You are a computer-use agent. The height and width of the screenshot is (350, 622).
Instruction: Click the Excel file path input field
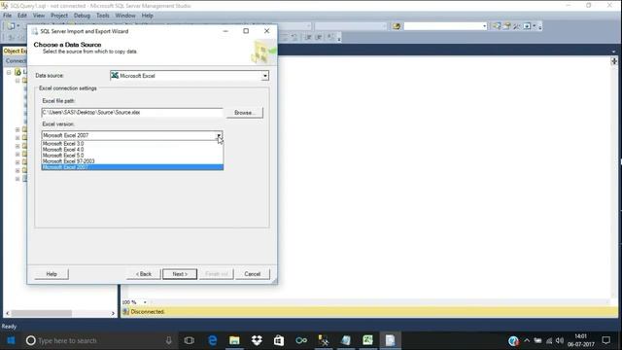click(x=132, y=113)
